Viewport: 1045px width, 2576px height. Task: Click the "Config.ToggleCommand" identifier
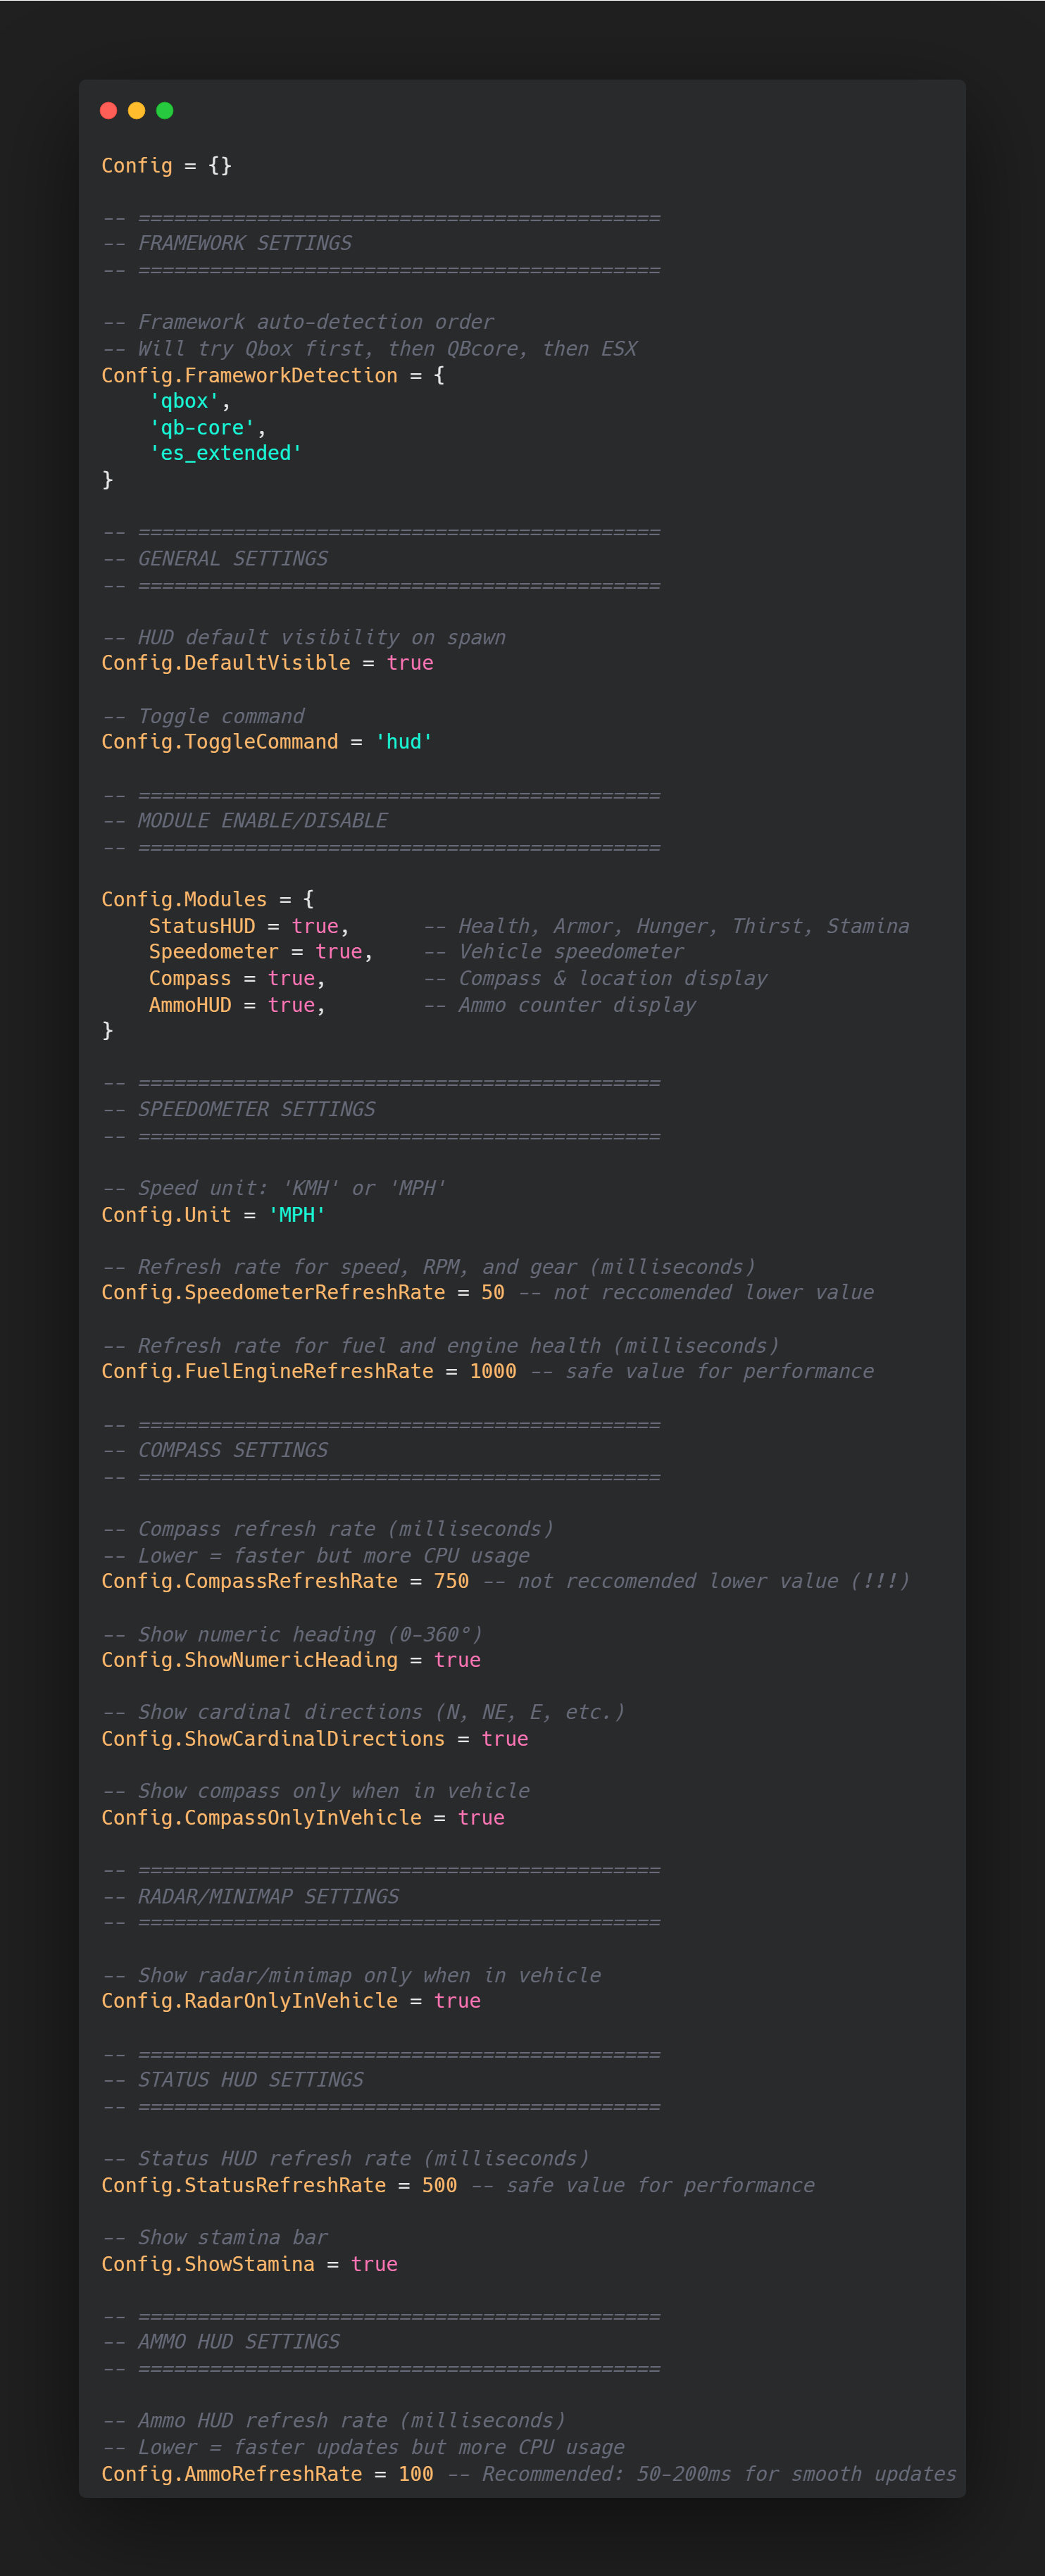tap(220, 741)
